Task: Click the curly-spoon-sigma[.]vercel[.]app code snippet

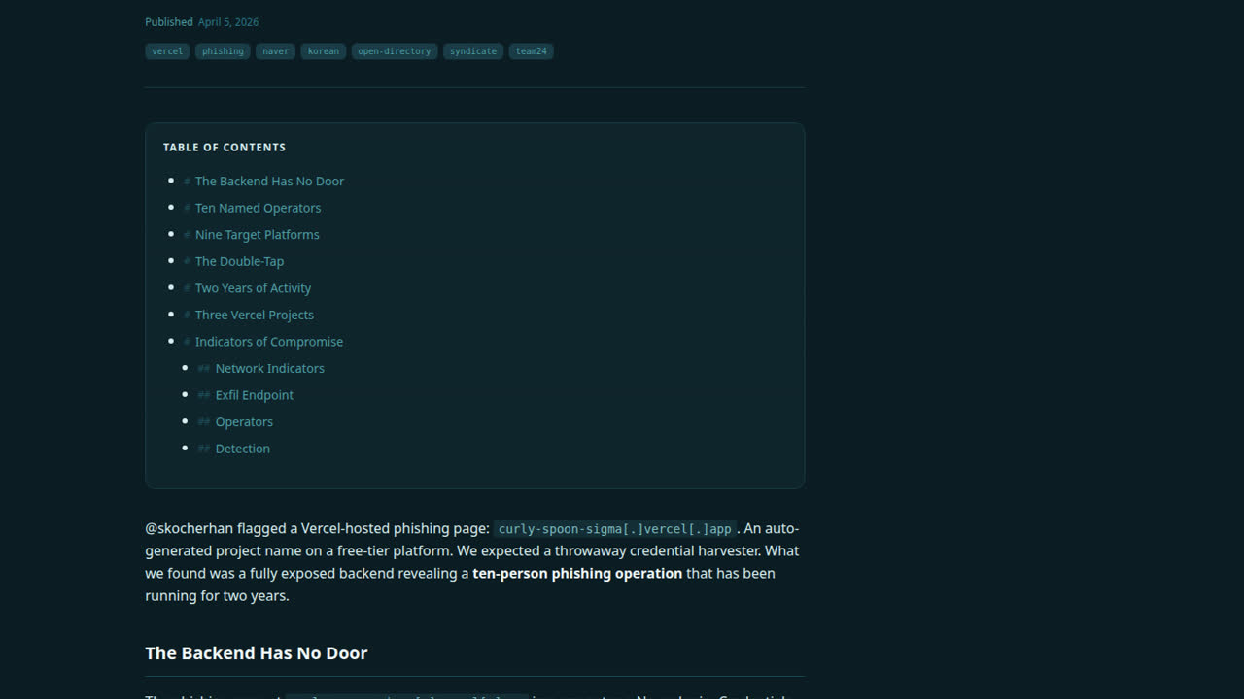Action: (x=614, y=529)
